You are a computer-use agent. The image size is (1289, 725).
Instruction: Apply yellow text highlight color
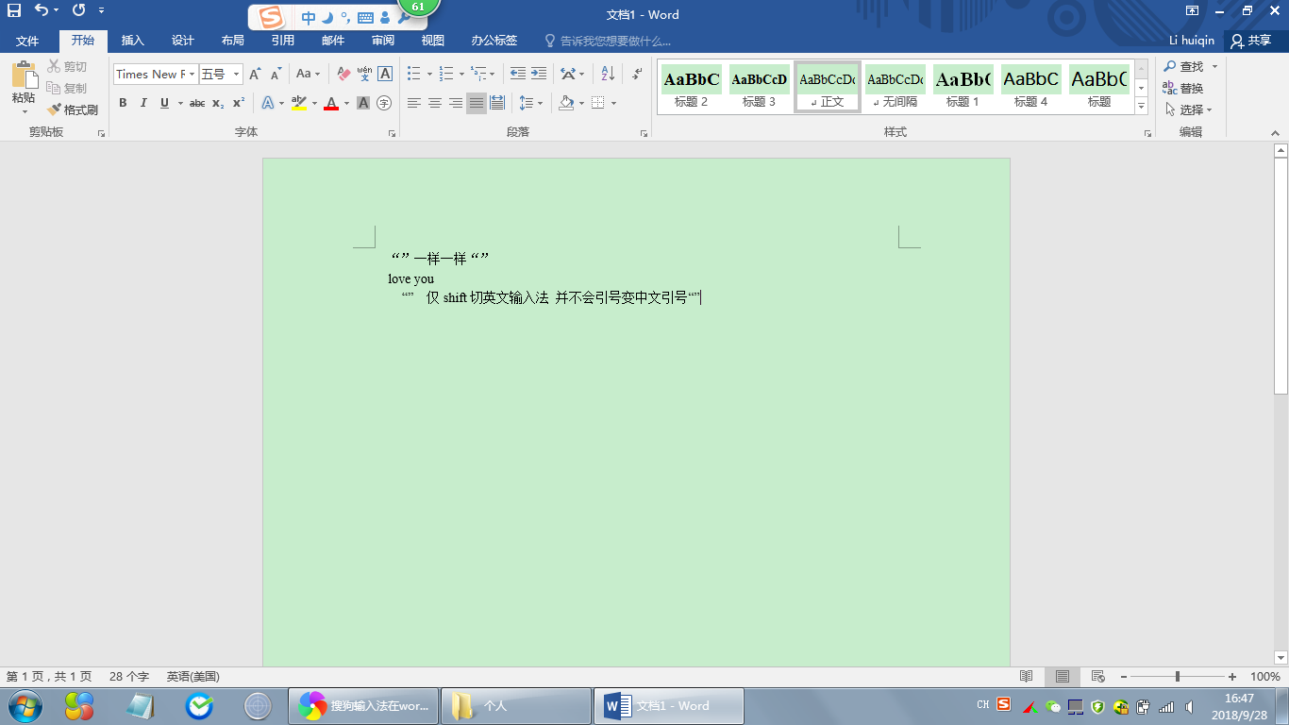click(x=299, y=103)
